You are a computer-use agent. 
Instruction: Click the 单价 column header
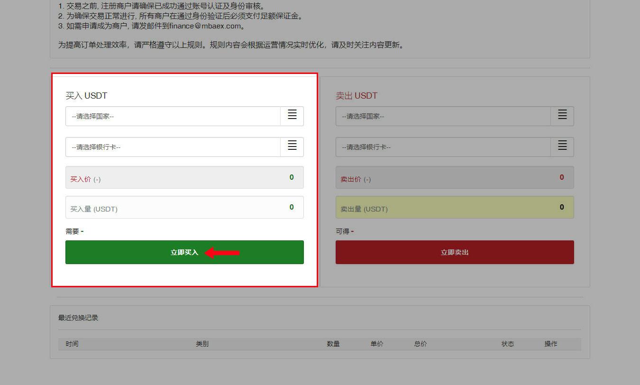point(377,344)
